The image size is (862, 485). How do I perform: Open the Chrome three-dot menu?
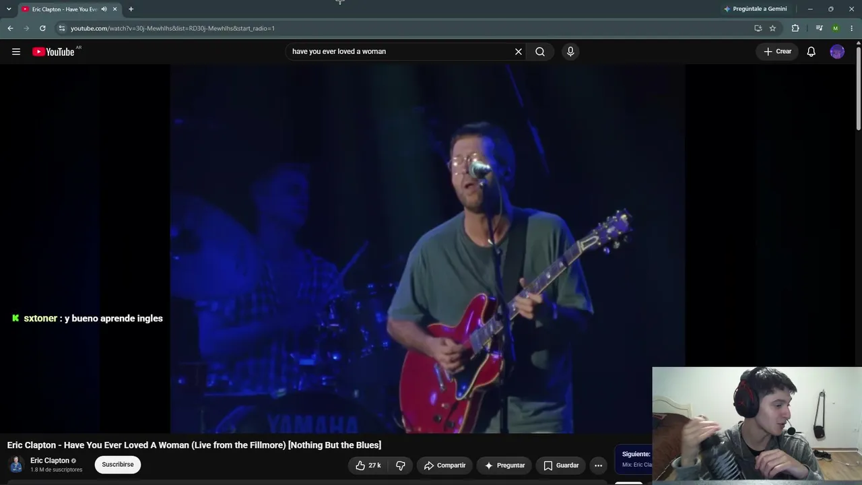coord(852,28)
